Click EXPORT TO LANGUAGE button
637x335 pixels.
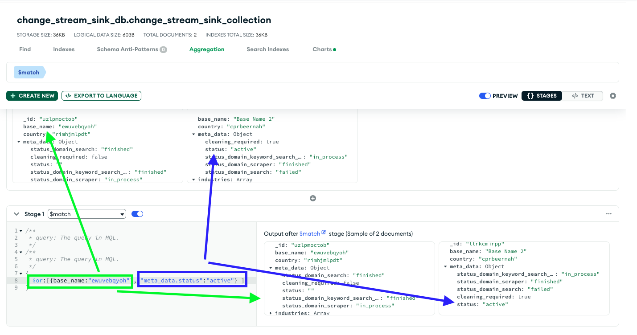[102, 96]
